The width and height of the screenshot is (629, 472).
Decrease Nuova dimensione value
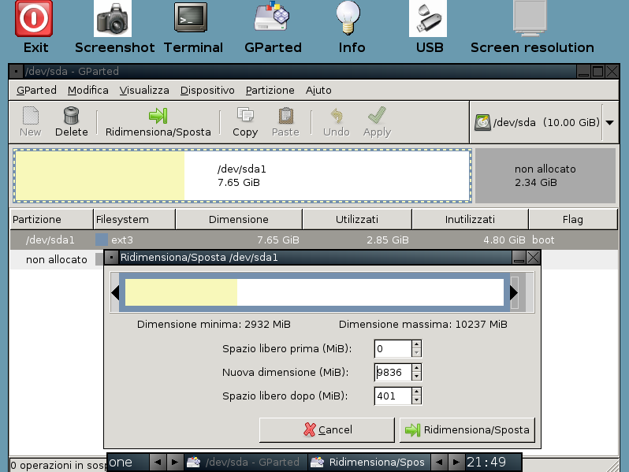[x=416, y=377]
